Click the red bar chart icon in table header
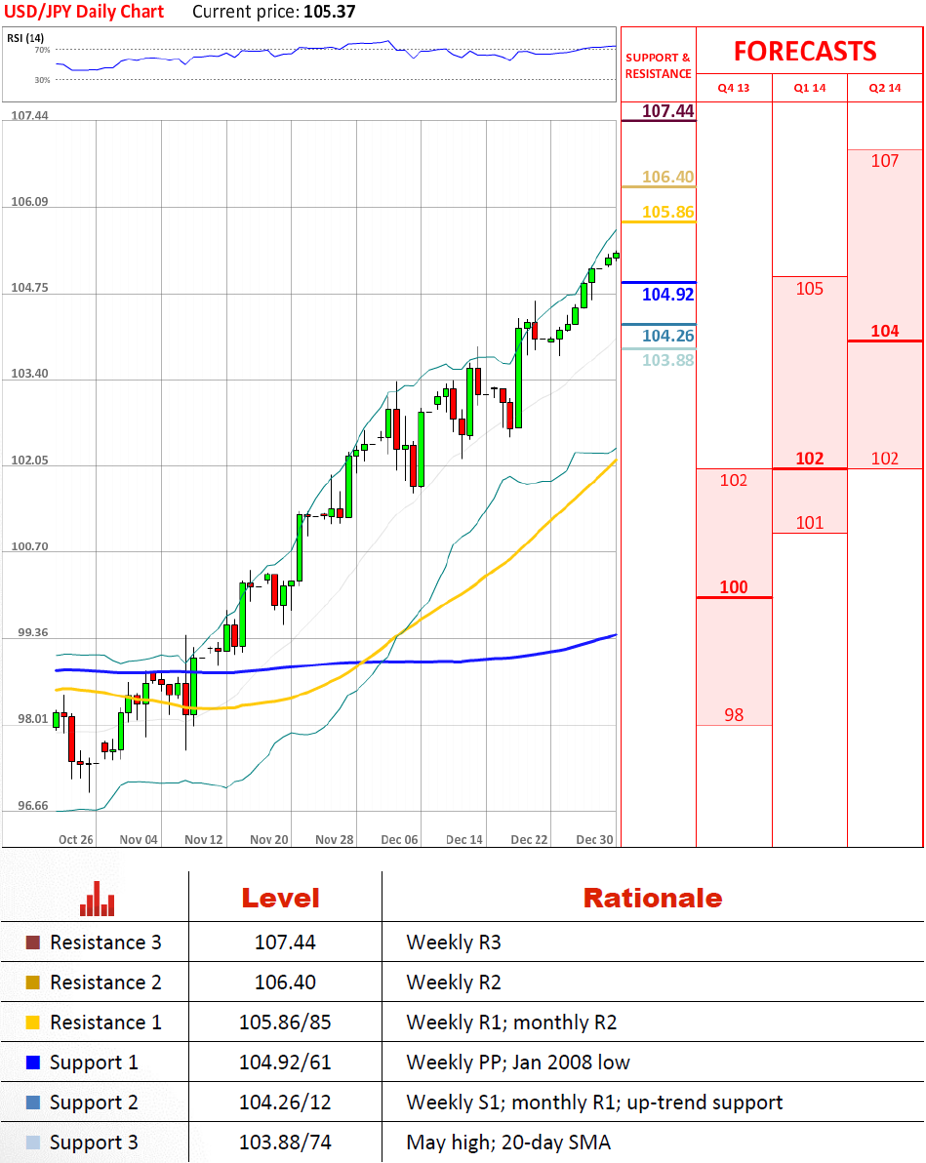926x1163 pixels. click(97, 899)
